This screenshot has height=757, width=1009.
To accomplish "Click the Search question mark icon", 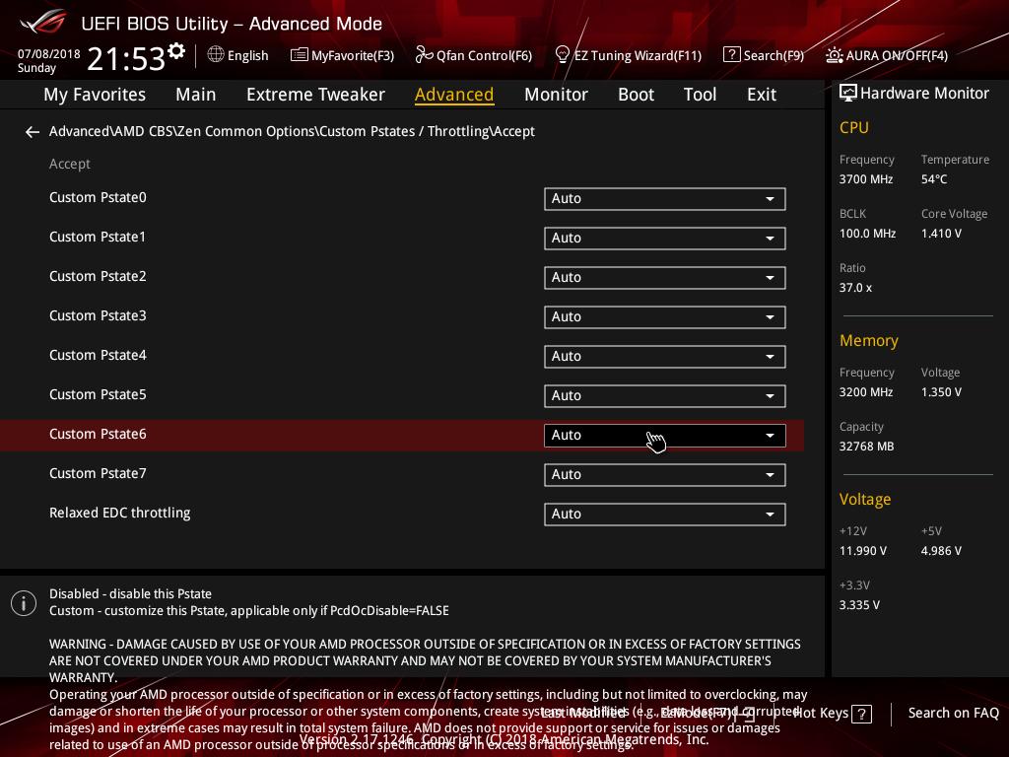I will pos(732,55).
